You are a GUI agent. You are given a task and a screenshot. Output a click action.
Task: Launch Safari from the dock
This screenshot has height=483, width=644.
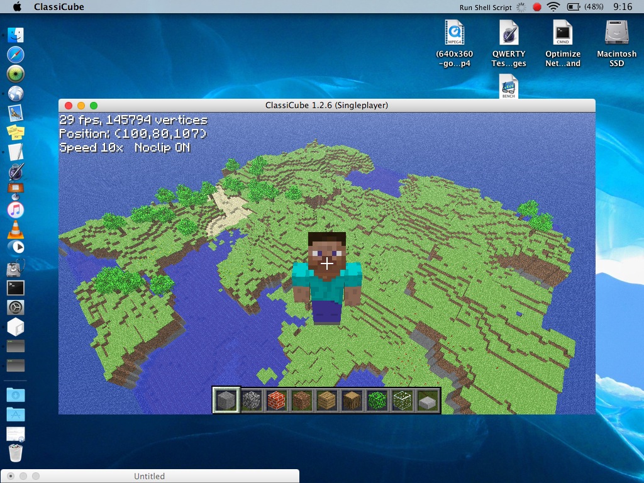16,55
